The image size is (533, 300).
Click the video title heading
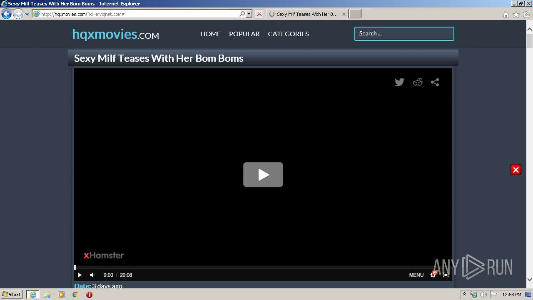pyautogui.click(x=159, y=58)
